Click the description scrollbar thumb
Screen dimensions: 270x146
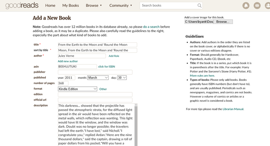[x=136, y=126]
